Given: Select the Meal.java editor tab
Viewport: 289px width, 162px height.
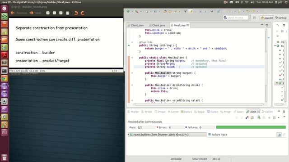Looking at the screenshot, I should click(180, 25).
